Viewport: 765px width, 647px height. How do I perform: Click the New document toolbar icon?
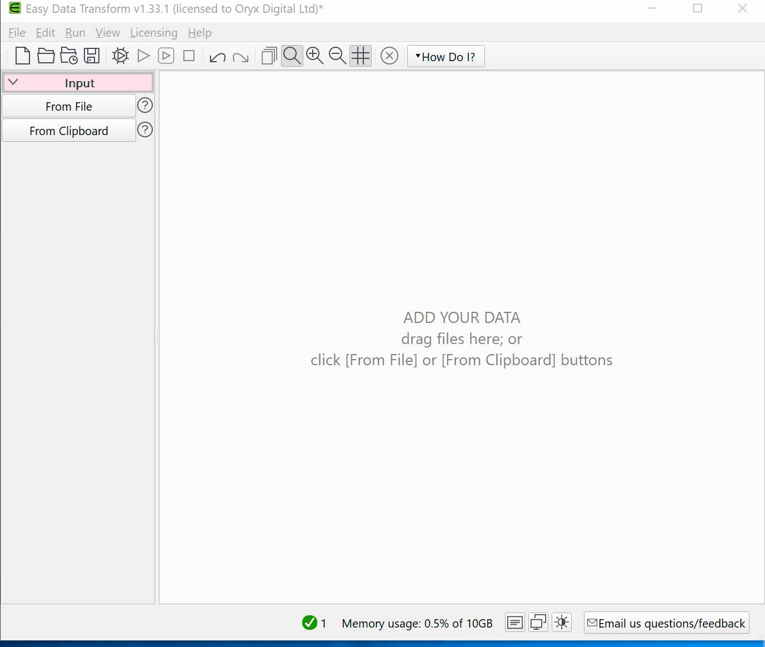[23, 56]
